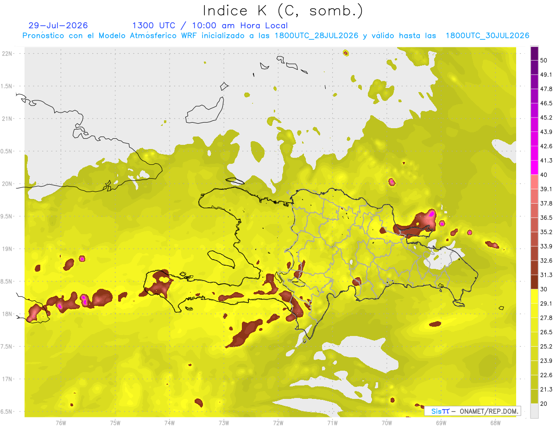Image resolution: width=556 pixels, height=429 pixels.
Task: Click the color bar value 46.5
Action: click(546, 103)
